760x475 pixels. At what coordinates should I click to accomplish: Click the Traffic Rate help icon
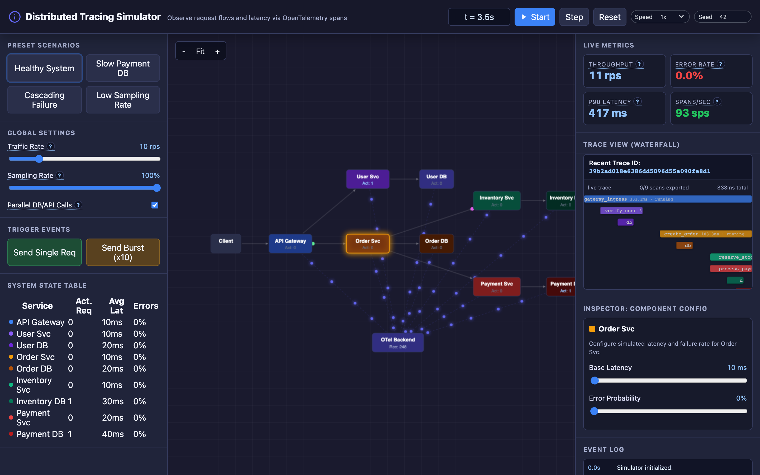50,146
